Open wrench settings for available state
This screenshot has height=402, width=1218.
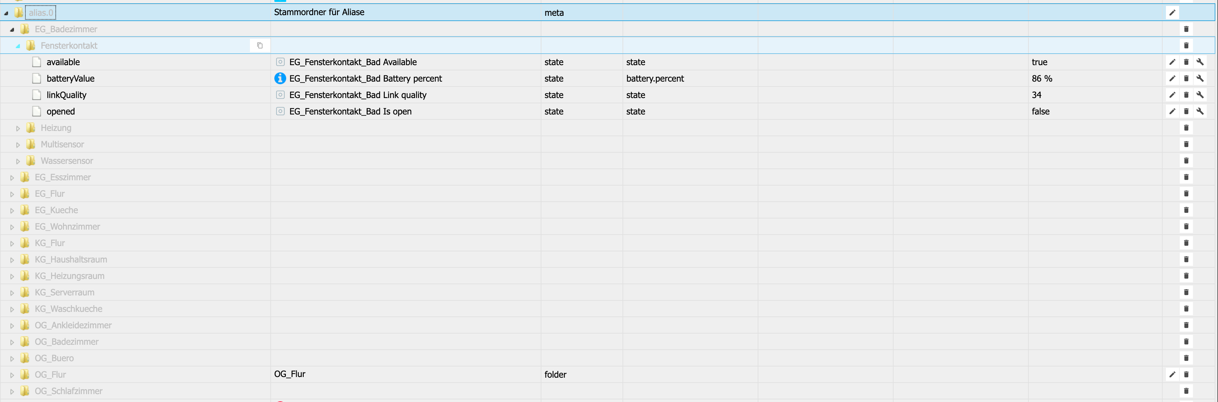coord(1200,62)
